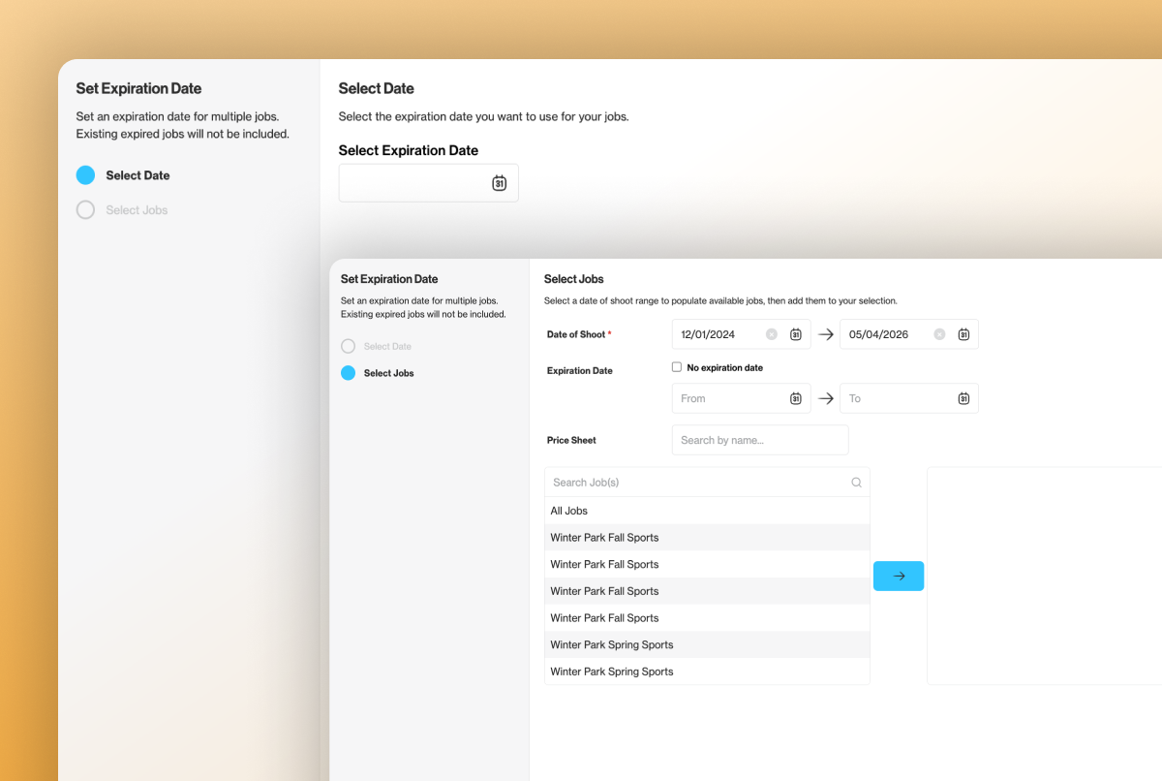Open calendar for Date of Shoot start date
This screenshot has height=781, width=1162.
point(795,334)
